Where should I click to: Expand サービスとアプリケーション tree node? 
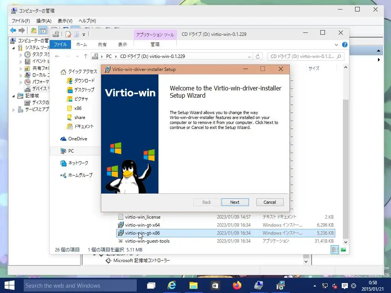click(x=13, y=109)
